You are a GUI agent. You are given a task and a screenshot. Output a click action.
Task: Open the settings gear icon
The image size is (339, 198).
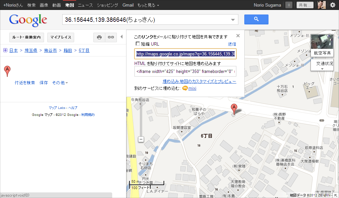point(333,5)
